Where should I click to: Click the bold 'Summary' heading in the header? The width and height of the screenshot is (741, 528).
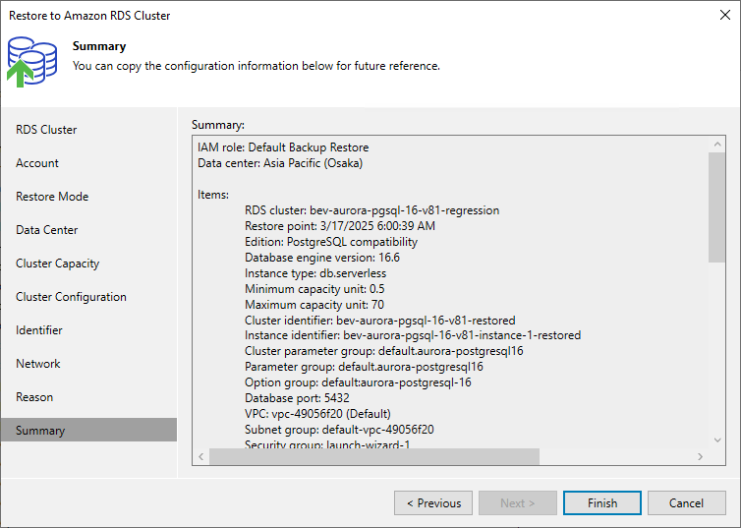[x=99, y=46]
